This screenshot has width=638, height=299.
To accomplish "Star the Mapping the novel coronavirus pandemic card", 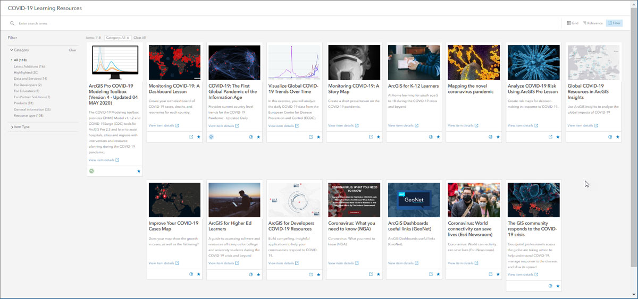I will click(498, 136).
